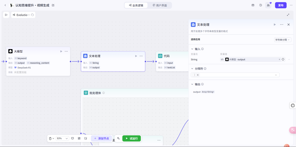Open mouse interaction mode dropdown

click(52, 139)
